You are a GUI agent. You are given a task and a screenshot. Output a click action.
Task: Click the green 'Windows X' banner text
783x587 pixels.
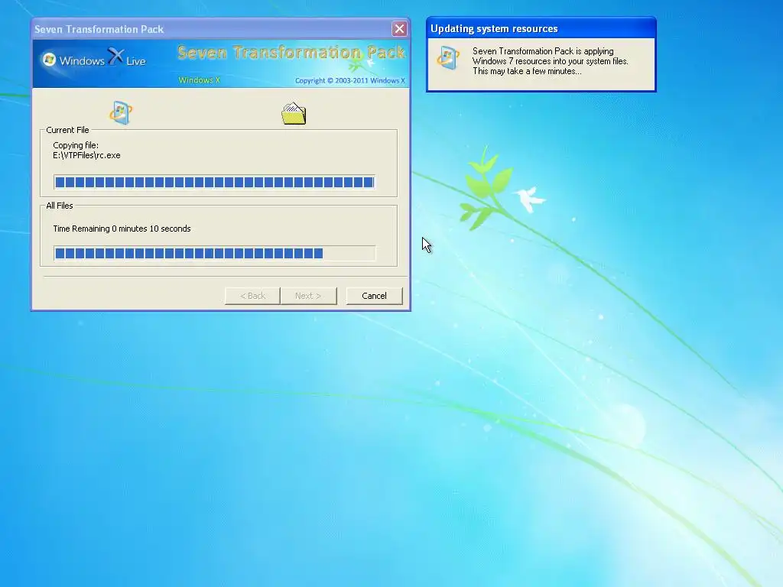click(200, 80)
